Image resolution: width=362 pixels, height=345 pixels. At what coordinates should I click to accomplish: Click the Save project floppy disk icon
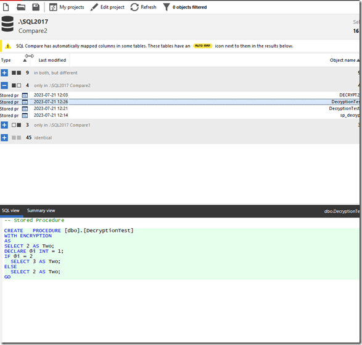[36, 7]
